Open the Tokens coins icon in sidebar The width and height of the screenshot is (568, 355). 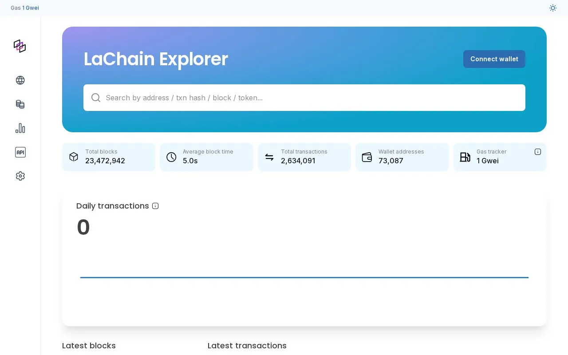[20, 104]
